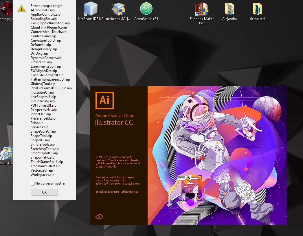Click PDFFormatUI.aip entry
303x236 pixels.
click(43, 105)
